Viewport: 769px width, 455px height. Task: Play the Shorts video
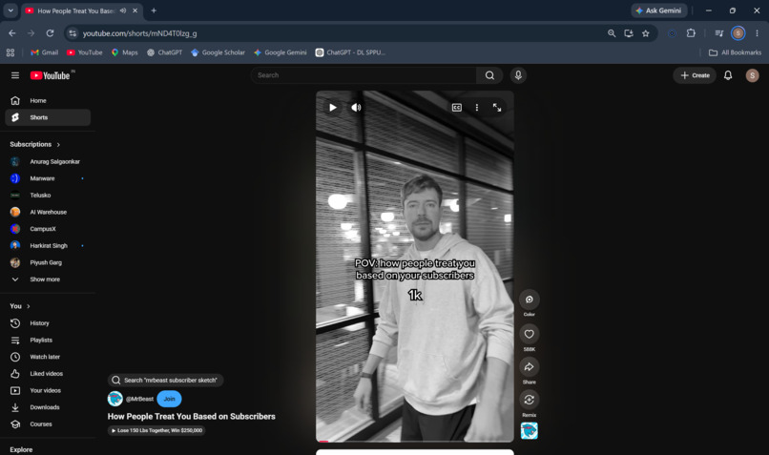pyautogui.click(x=333, y=108)
